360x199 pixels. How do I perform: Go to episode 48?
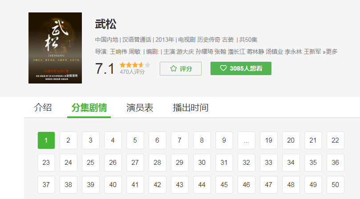[291, 185]
